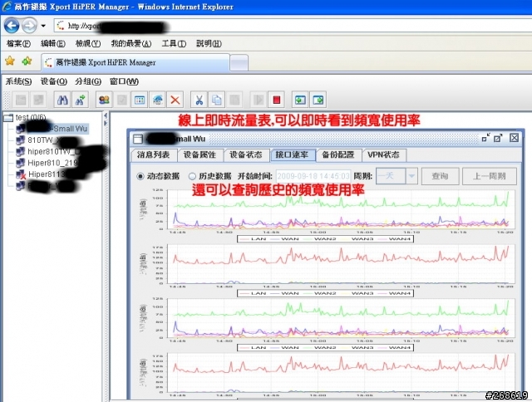Switch to the 设备状态 tab
Screen dimensions: 532x402
pyautogui.click(x=246, y=154)
